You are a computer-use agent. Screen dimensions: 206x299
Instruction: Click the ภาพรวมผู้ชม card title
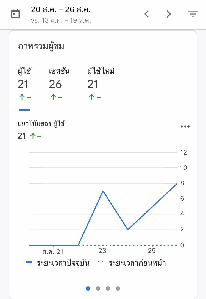coord(41,46)
